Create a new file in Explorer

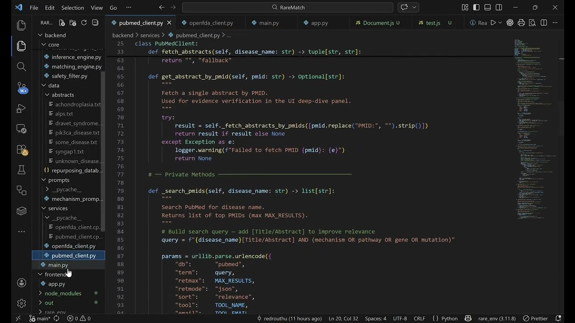(x=62, y=23)
